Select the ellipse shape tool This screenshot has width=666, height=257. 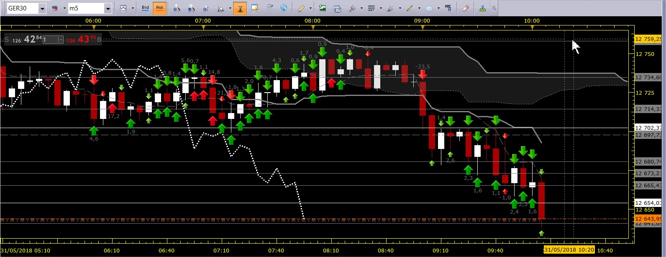click(x=429, y=8)
